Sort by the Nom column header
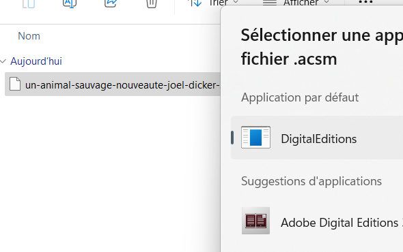 click(x=29, y=36)
